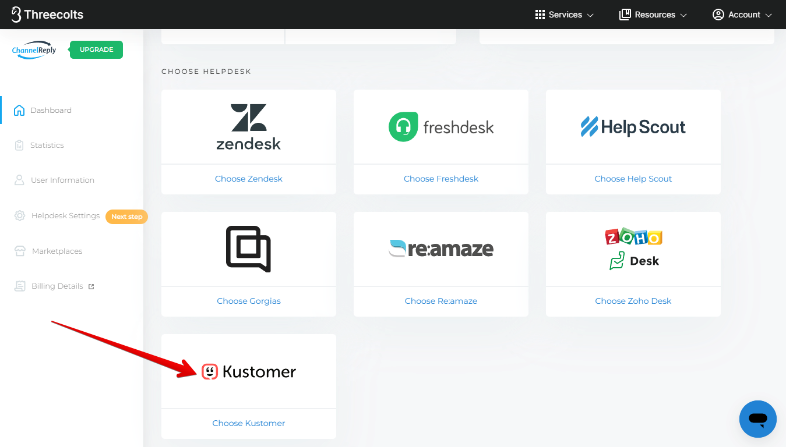Click the Choose Zoho Desk link
The width and height of the screenshot is (786, 447).
click(633, 301)
